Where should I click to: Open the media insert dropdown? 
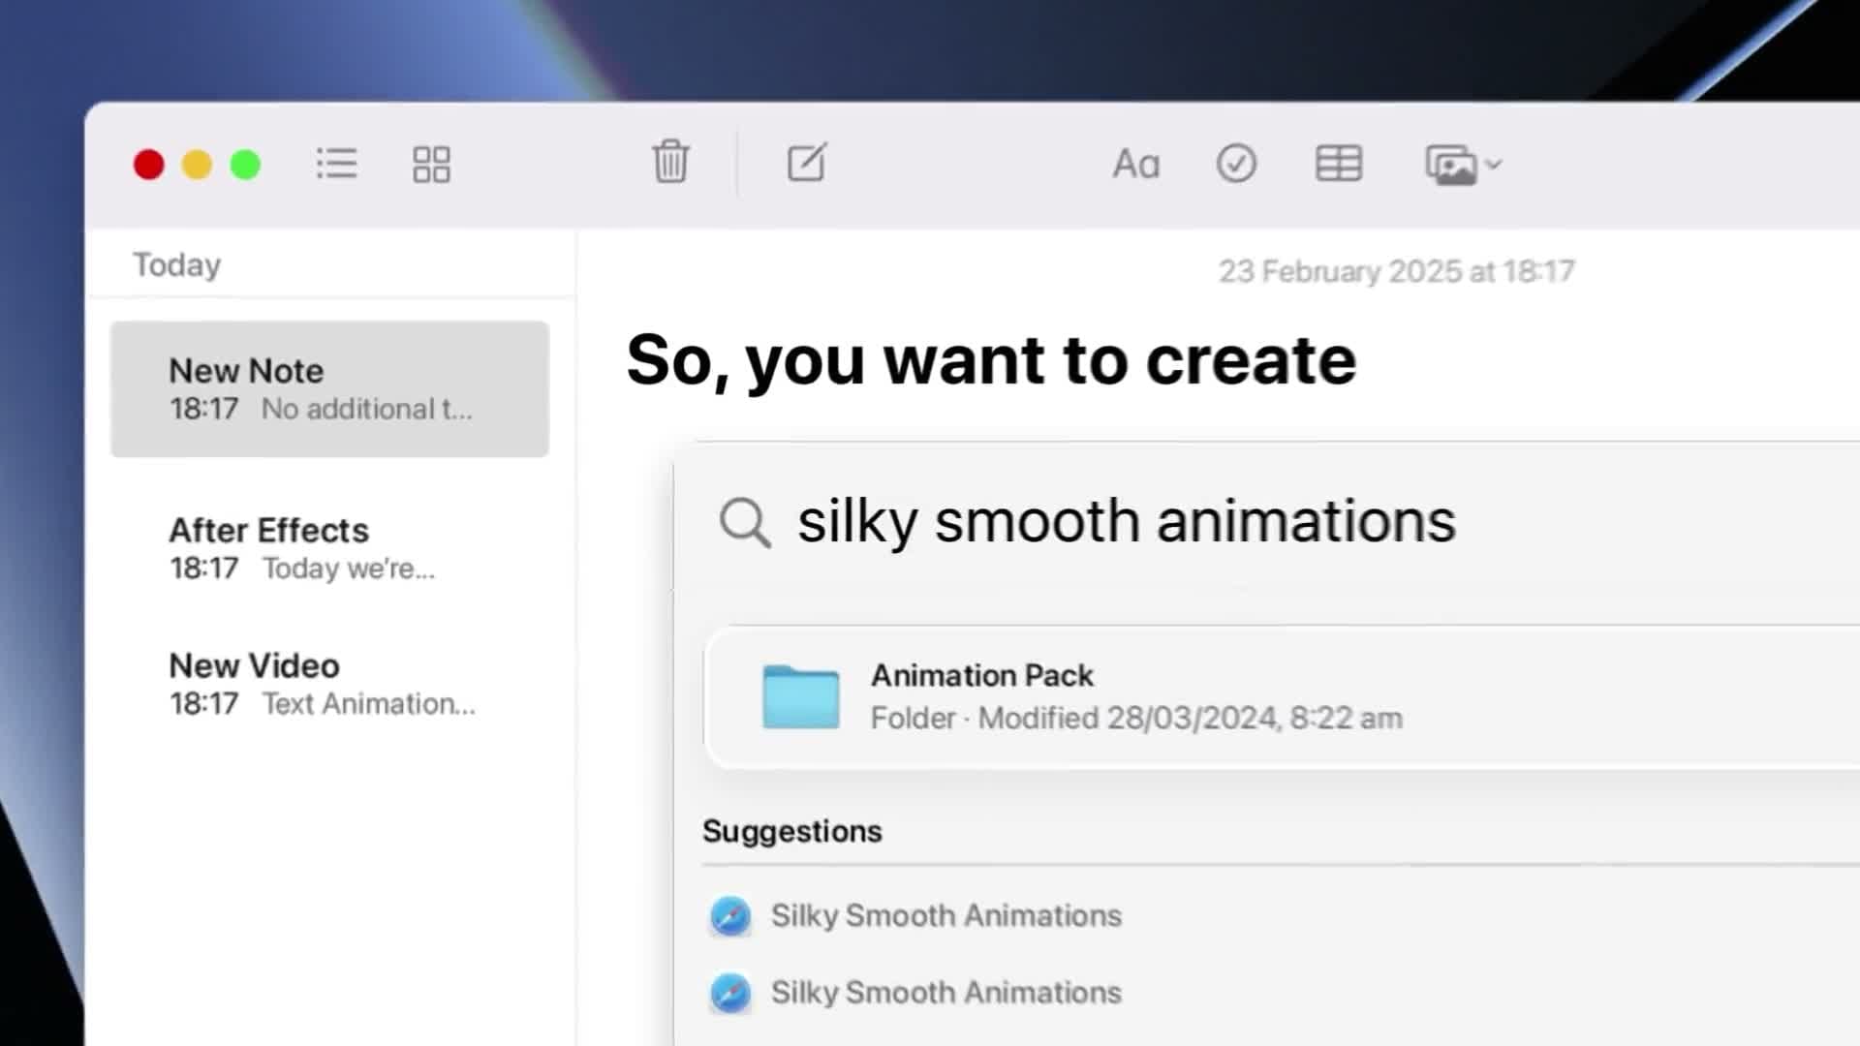tap(1463, 165)
